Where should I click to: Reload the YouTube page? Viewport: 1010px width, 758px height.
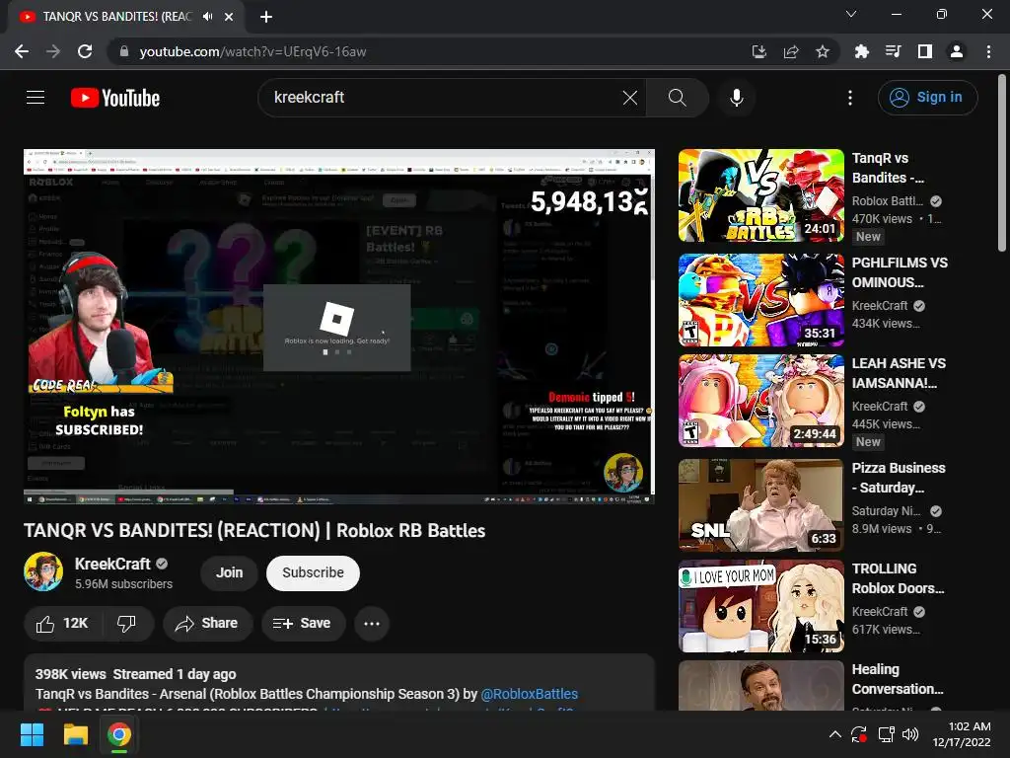pyautogui.click(x=85, y=51)
